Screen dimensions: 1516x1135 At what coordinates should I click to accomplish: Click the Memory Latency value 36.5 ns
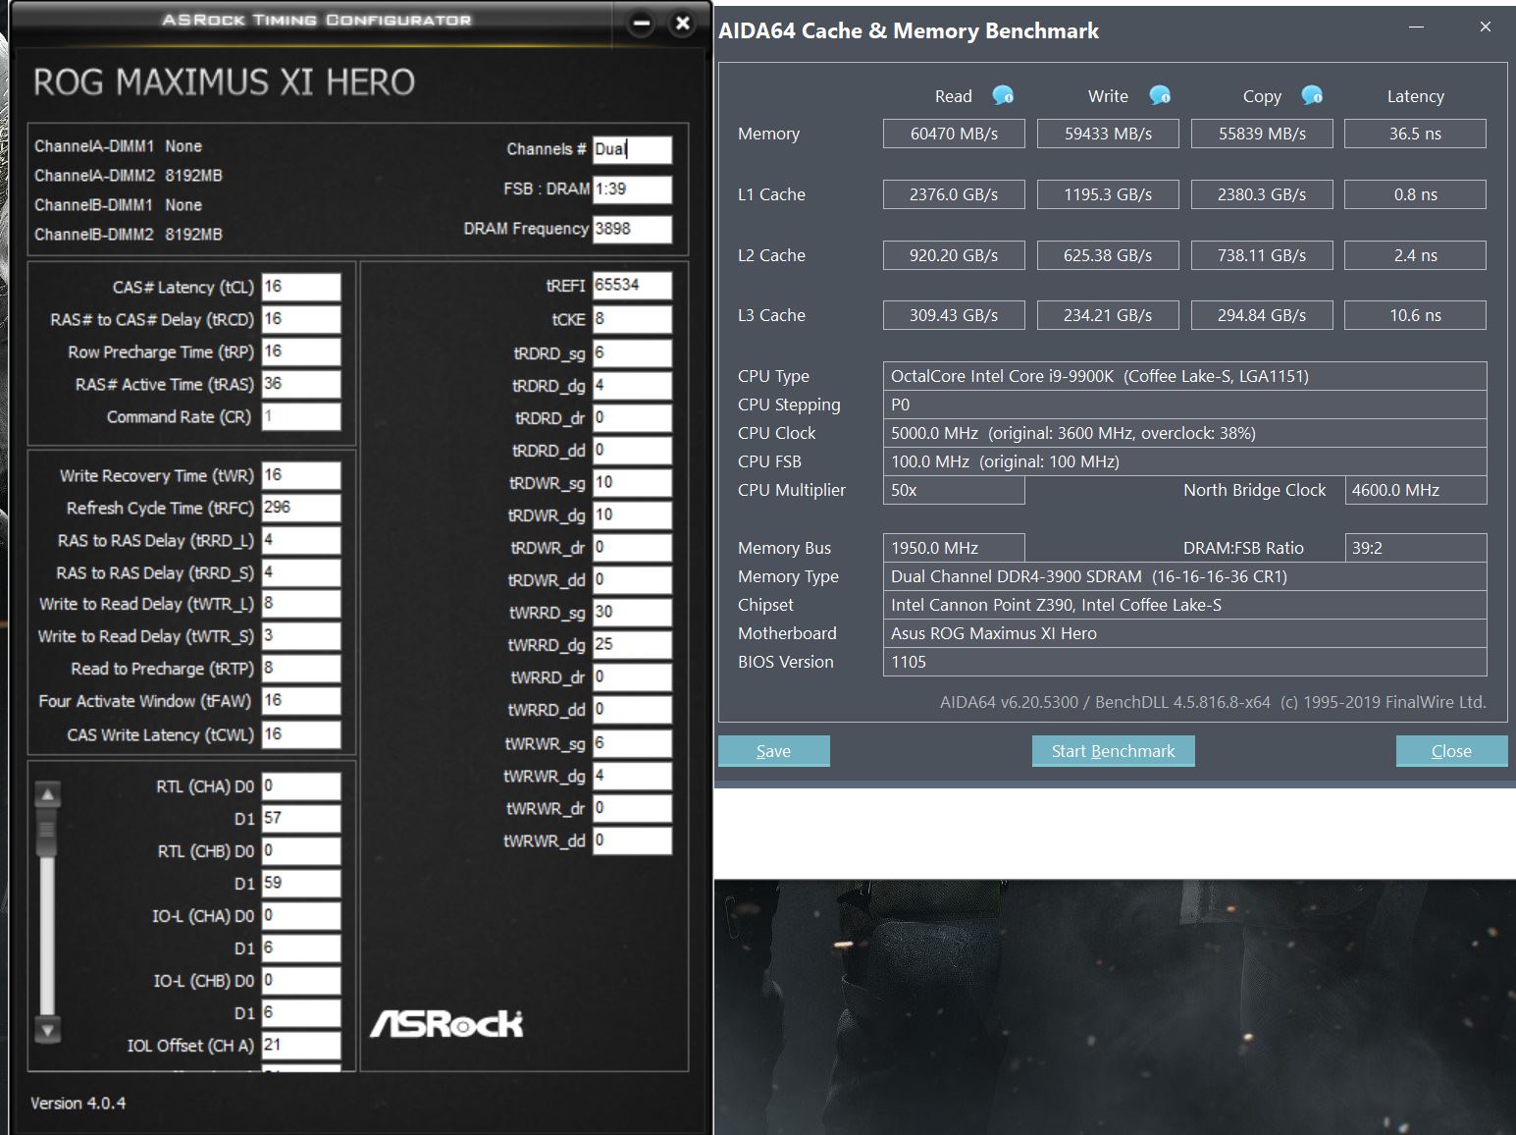1415,134
